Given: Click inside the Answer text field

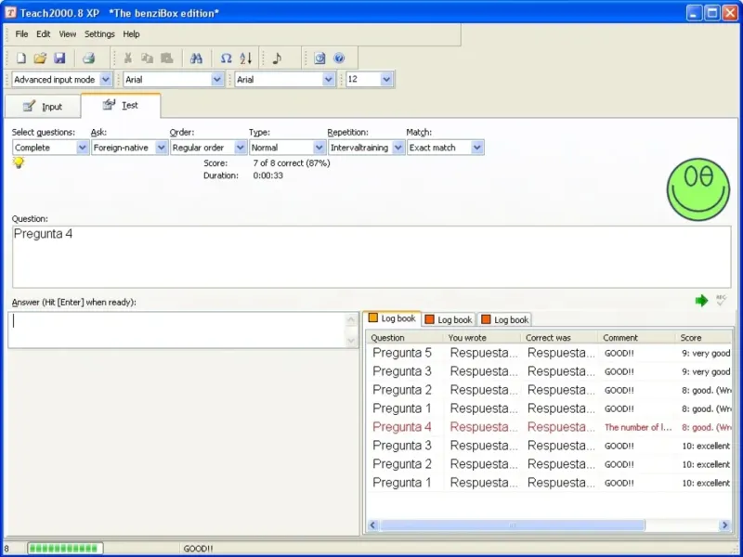Looking at the screenshot, I should pyautogui.click(x=176, y=330).
